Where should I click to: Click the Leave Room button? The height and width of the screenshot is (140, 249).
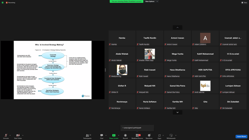241,136
